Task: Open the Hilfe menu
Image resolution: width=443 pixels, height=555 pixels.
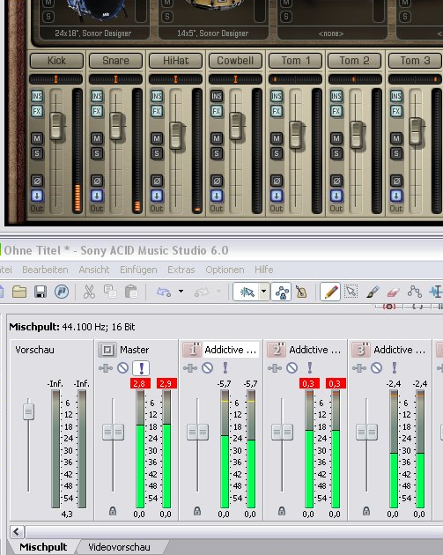Action: tap(264, 270)
